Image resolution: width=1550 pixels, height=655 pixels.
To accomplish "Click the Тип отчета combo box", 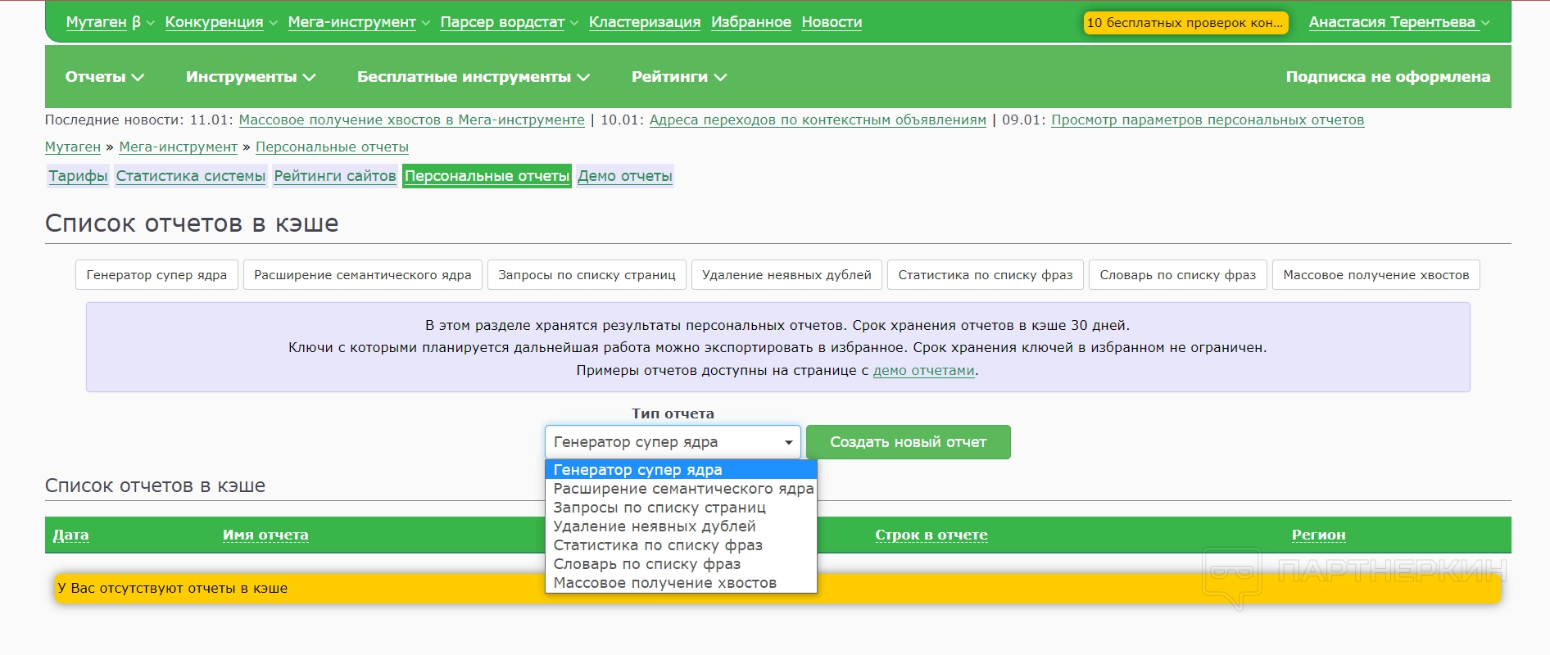I will click(672, 442).
